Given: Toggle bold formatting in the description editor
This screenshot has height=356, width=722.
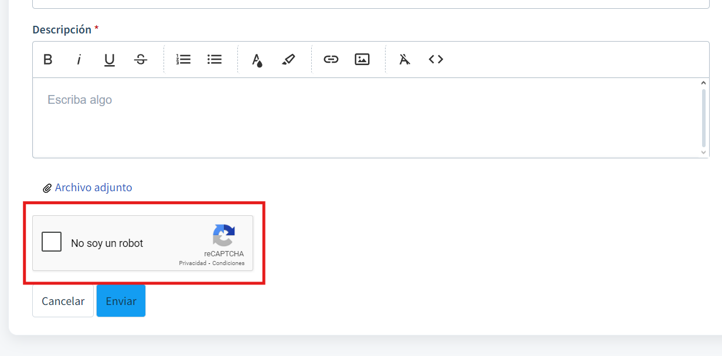Looking at the screenshot, I should (x=48, y=59).
